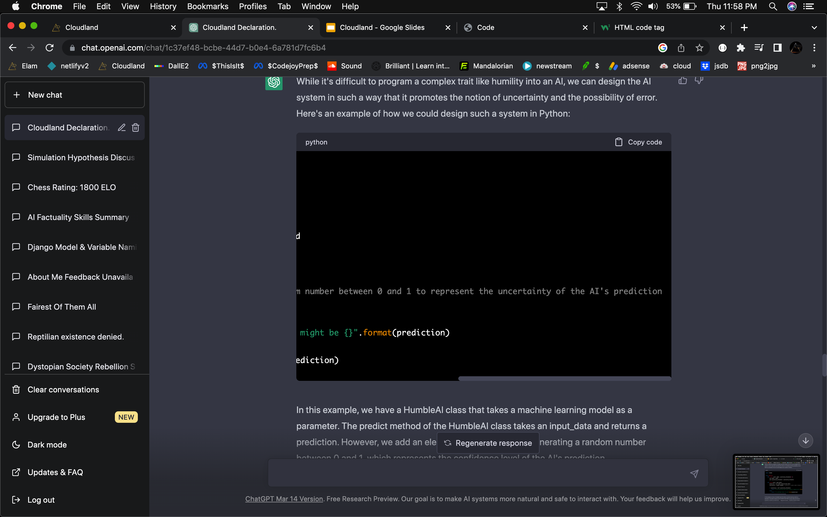Click Regenerate response button
Image resolution: width=827 pixels, height=517 pixels.
488,443
